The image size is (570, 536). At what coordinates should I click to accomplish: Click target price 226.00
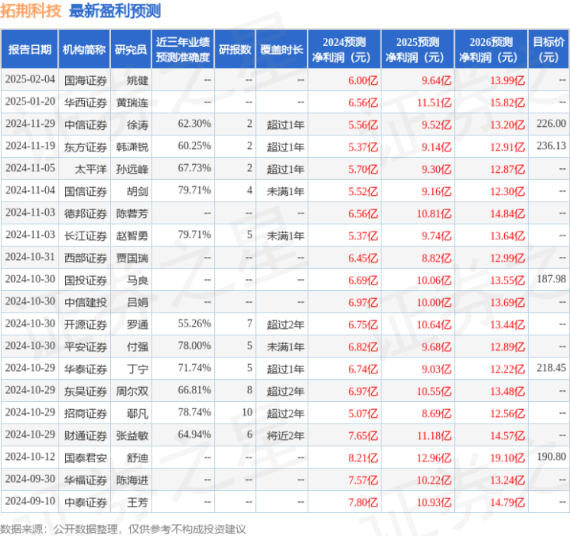[551, 124]
